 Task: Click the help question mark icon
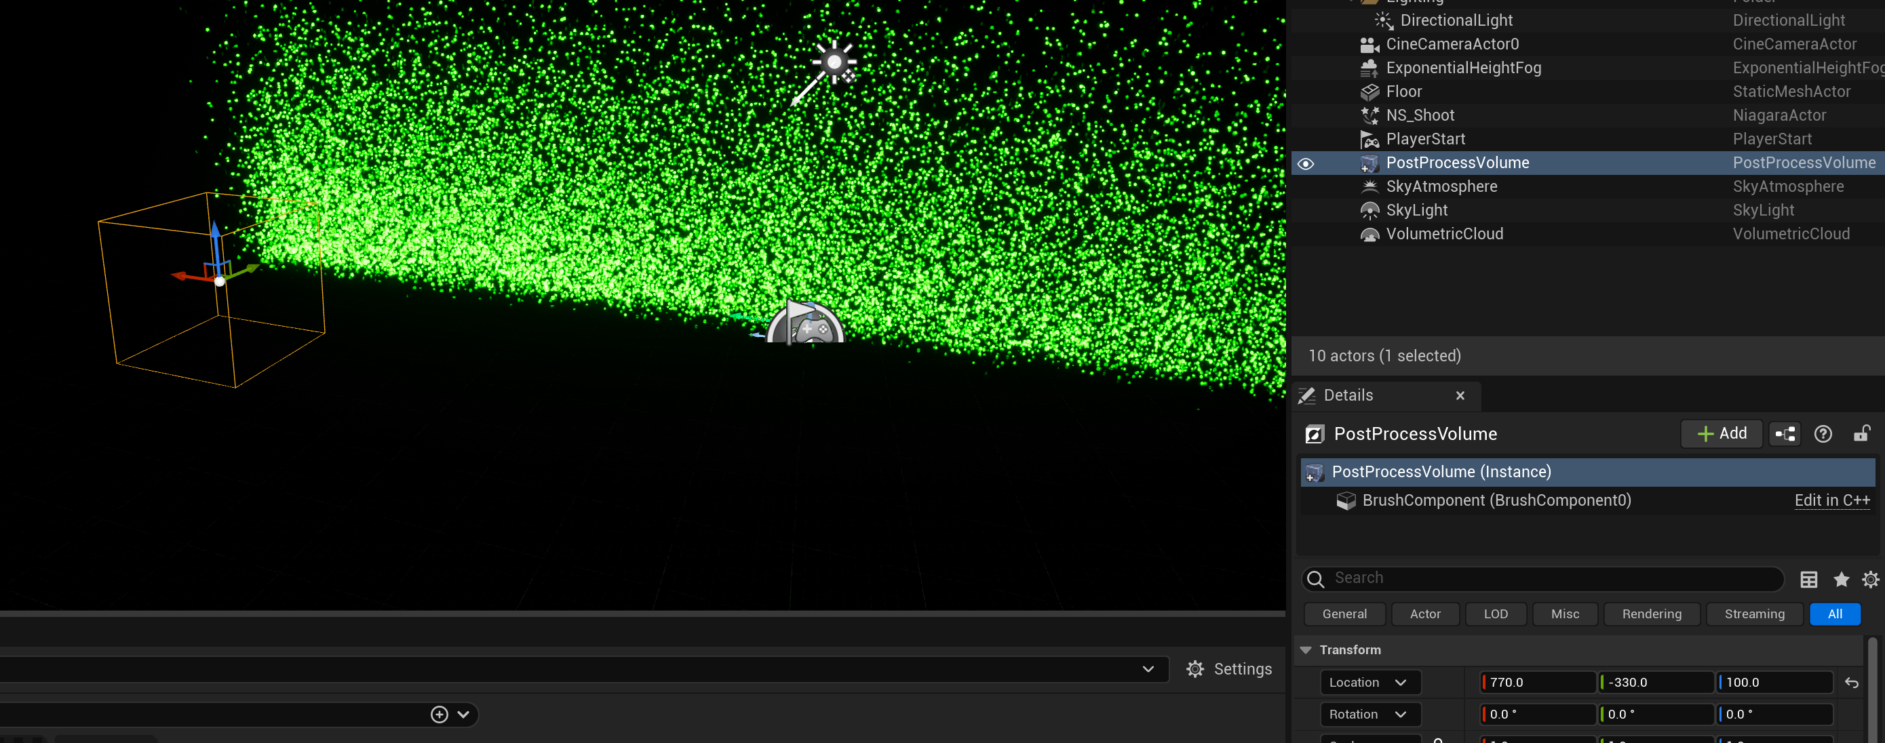coord(1823,434)
